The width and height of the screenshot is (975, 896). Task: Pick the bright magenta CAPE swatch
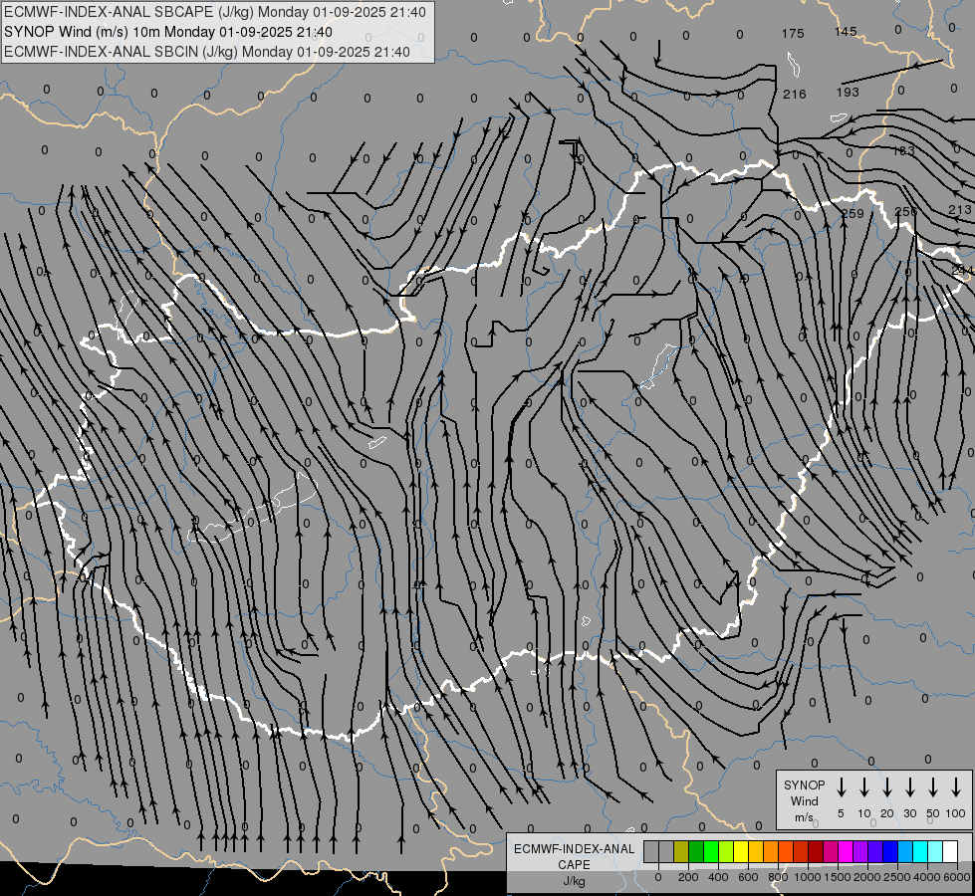click(x=847, y=851)
